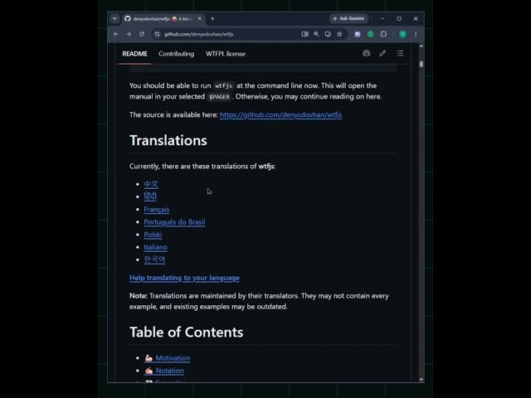
Task: Go back to previous page
Action: point(116,34)
